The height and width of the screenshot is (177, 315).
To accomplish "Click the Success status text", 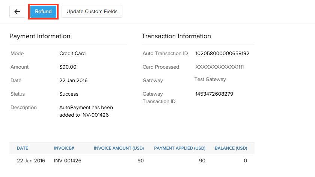I will (69, 94).
